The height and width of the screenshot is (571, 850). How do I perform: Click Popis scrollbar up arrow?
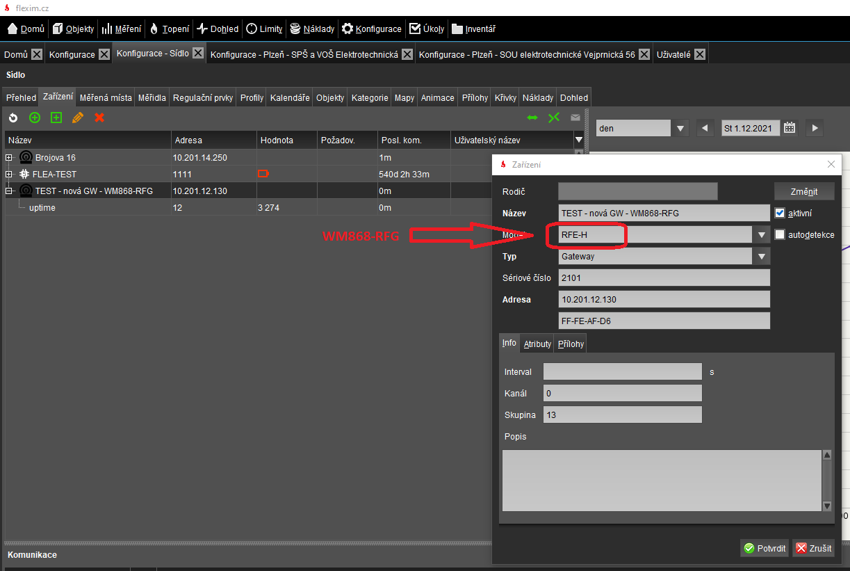[x=827, y=455]
